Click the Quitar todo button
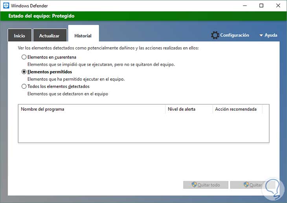The width and height of the screenshot is (287, 203). (x=206, y=185)
